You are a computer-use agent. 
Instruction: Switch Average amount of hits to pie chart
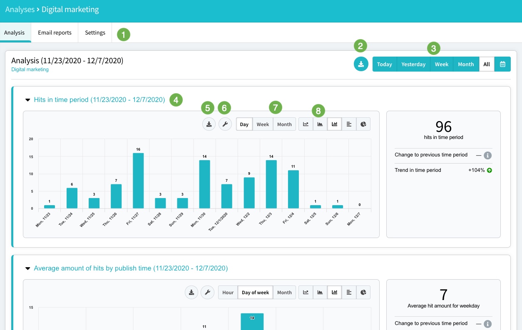(x=363, y=292)
